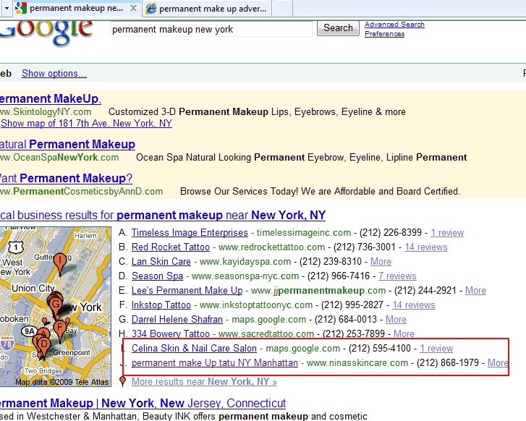The width and height of the screenshot is (526, 421).
Task: Click map marker F on the map
Action: 60,328
